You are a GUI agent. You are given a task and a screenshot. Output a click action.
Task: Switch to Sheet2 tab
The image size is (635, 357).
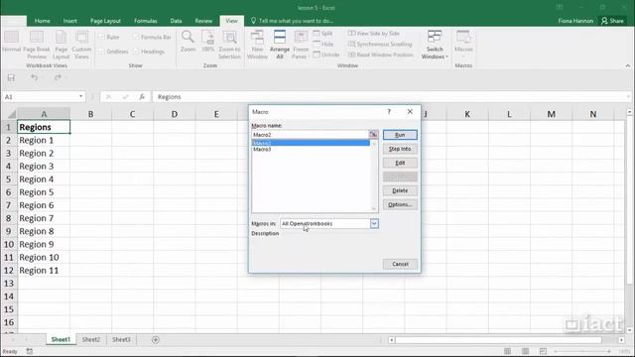pos(90,339)
